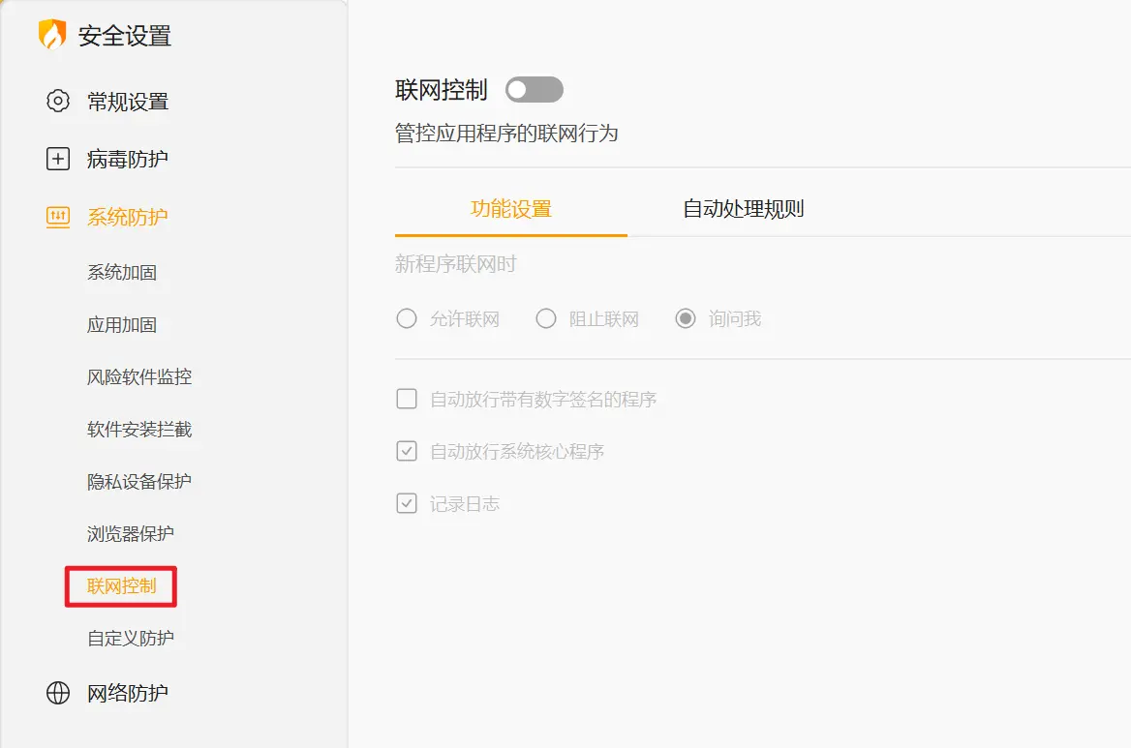Screen dimensions: 1131x748
Task: Open 隐私设备保护 settings page
Action: (139, 482)
